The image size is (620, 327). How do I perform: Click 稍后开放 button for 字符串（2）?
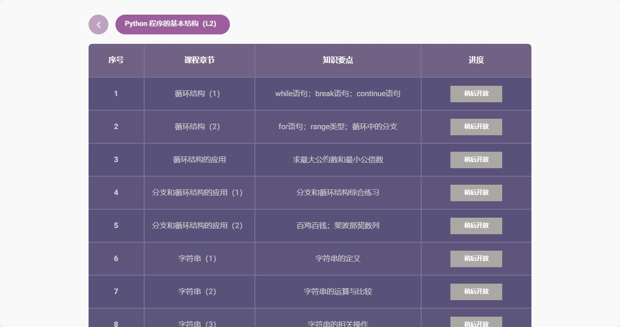pyautogui.click(x=476, y=292)
